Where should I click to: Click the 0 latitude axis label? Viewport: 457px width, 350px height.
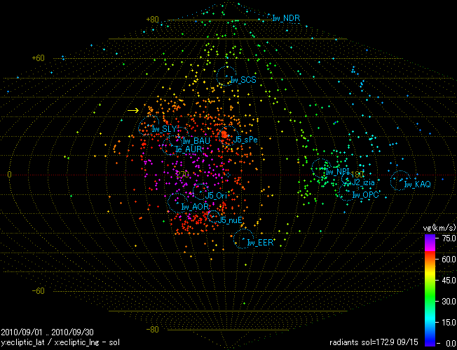point(9,175)
